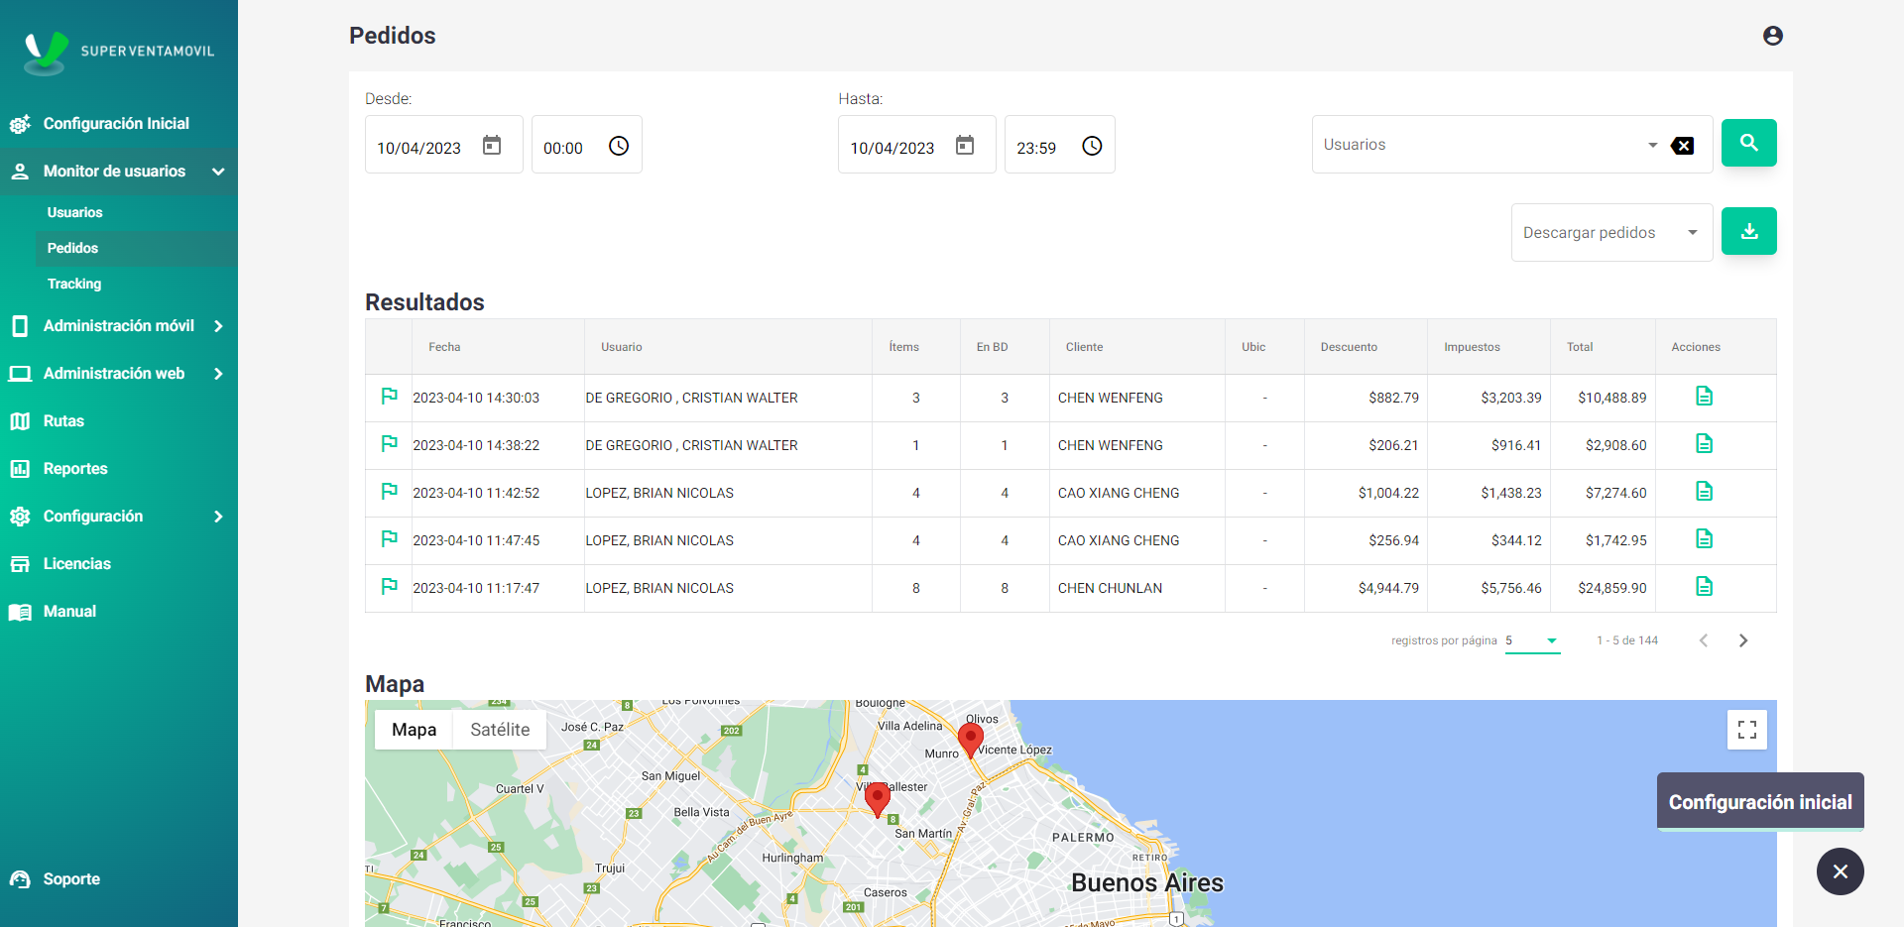1904x927 pixels.
Task: View document of $7,274.60 order
Action: (x=1704, y=492)
